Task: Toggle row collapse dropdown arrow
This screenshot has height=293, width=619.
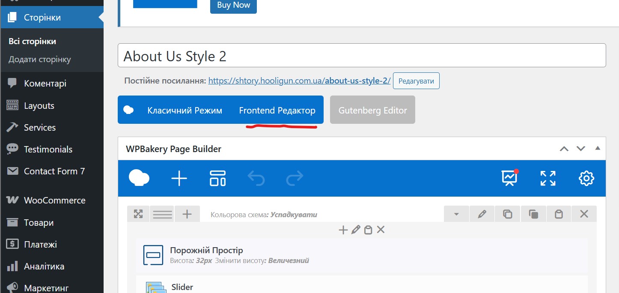Action: [456, 214]
